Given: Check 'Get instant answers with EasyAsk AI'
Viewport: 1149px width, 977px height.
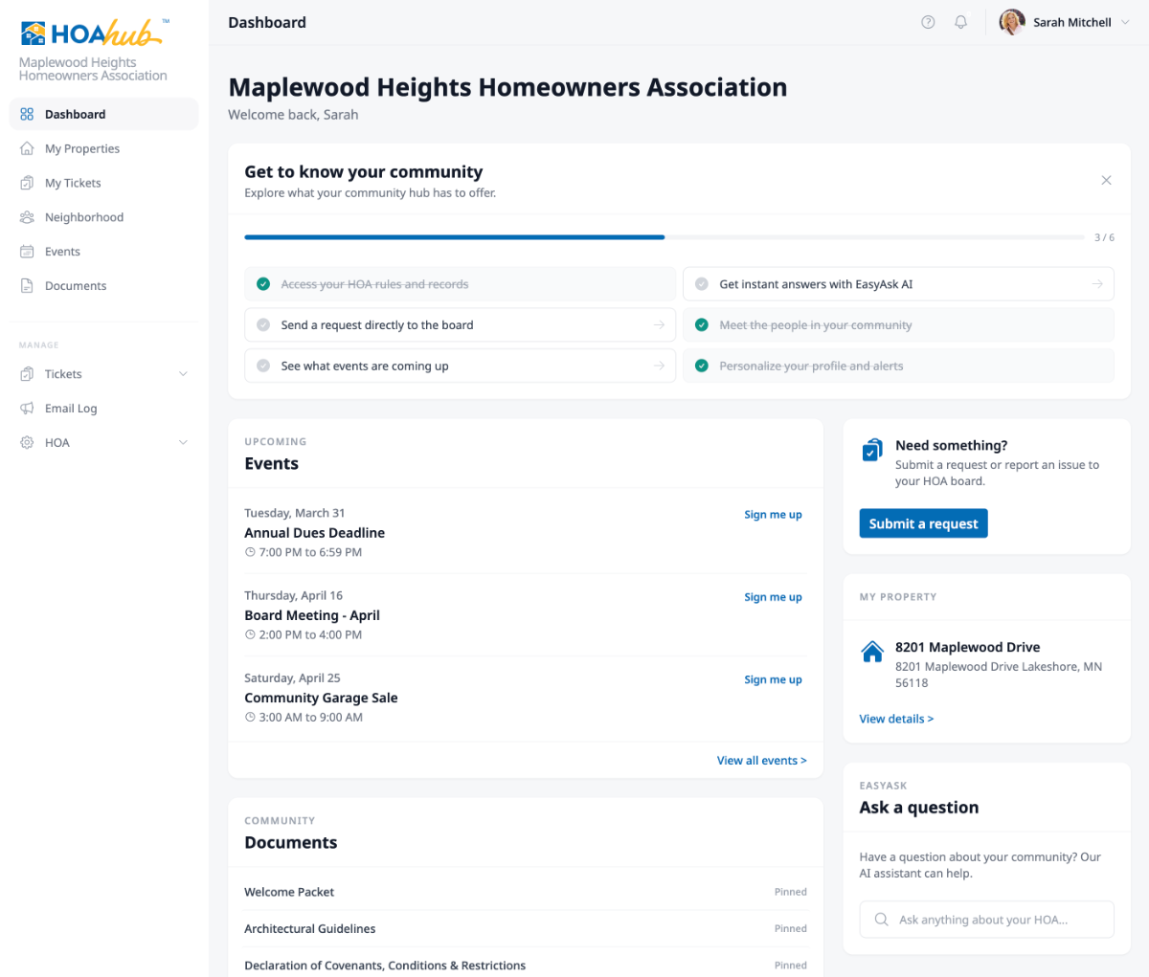Looking at the screenshot, I should point(702,283).
